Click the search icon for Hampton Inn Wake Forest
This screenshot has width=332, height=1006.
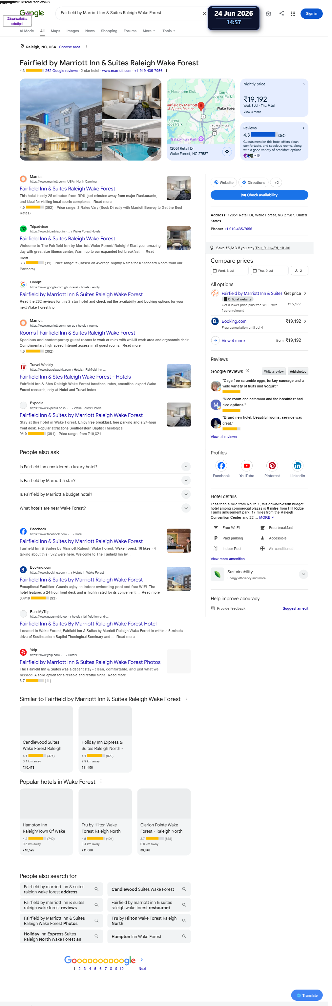(x=184, y=936)
